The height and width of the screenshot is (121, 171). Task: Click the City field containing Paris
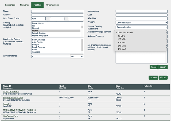38,19
